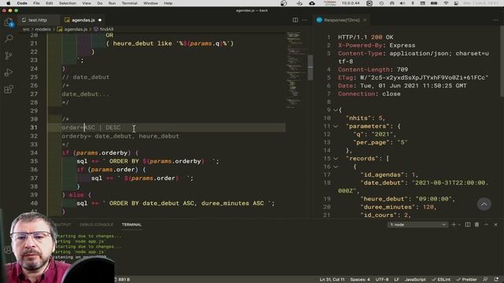Screen dimensions: 504x283
Task: Open the Help menu
Action: pos(168,3)
